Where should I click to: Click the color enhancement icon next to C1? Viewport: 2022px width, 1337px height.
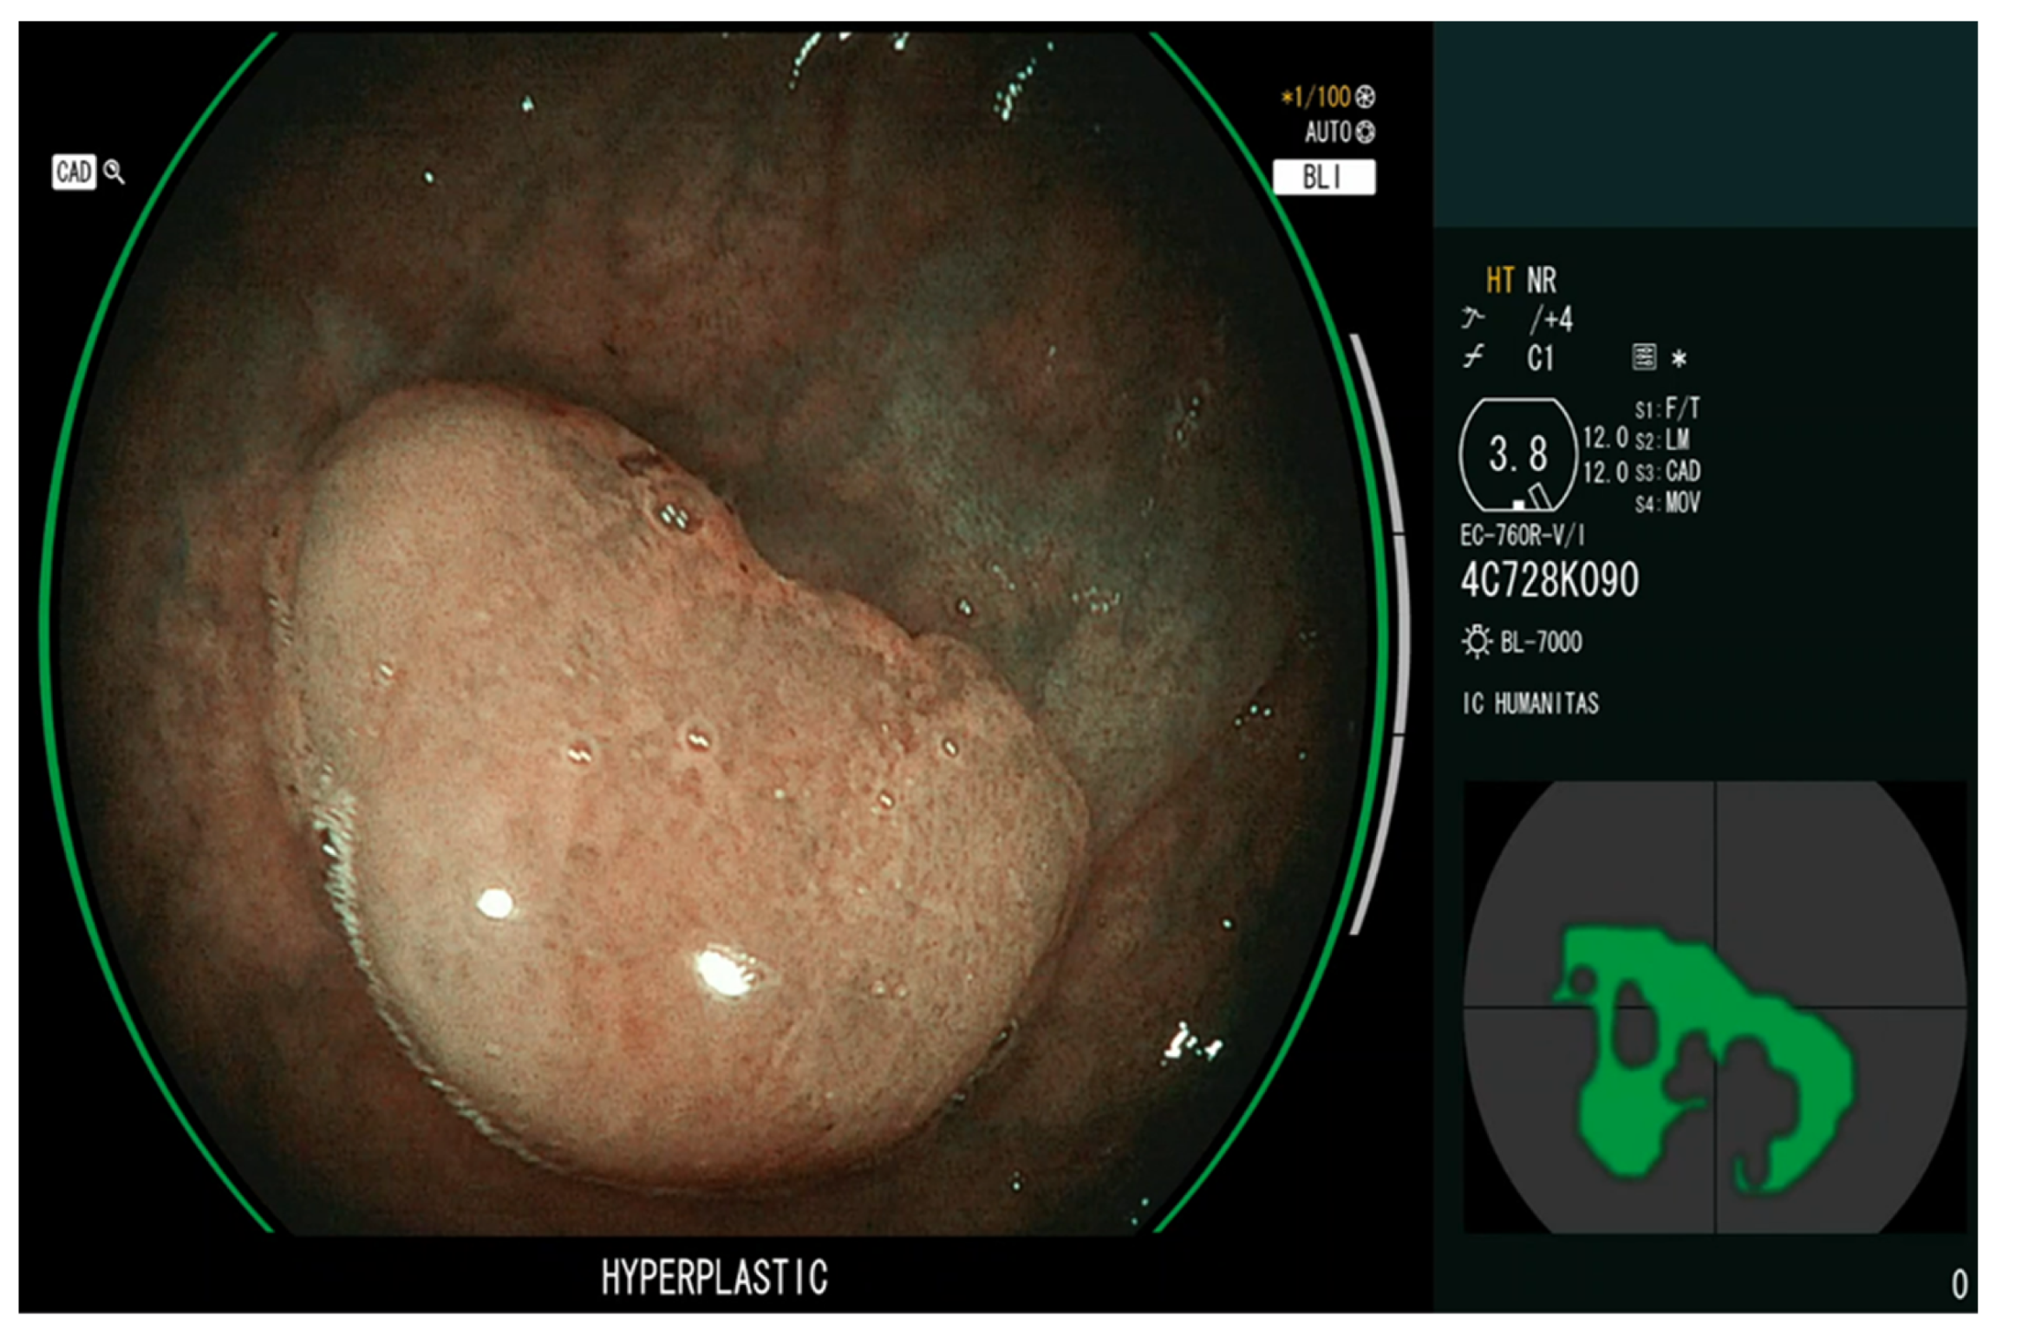point(1473,356)
